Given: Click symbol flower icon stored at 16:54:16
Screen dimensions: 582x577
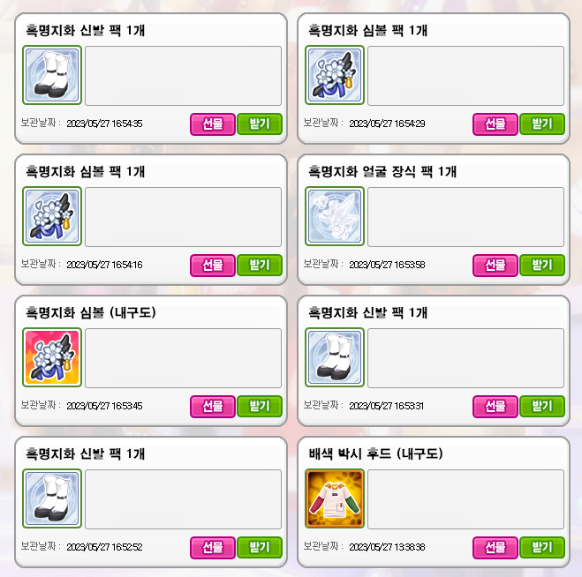Looking at the screenshot, I should coord(52,216).
